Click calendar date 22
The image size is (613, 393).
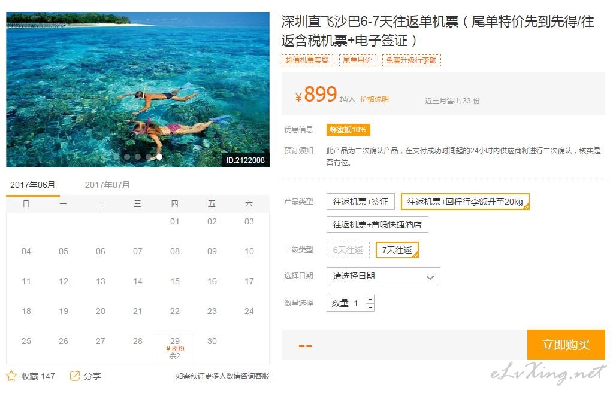(x=175, y=311)
